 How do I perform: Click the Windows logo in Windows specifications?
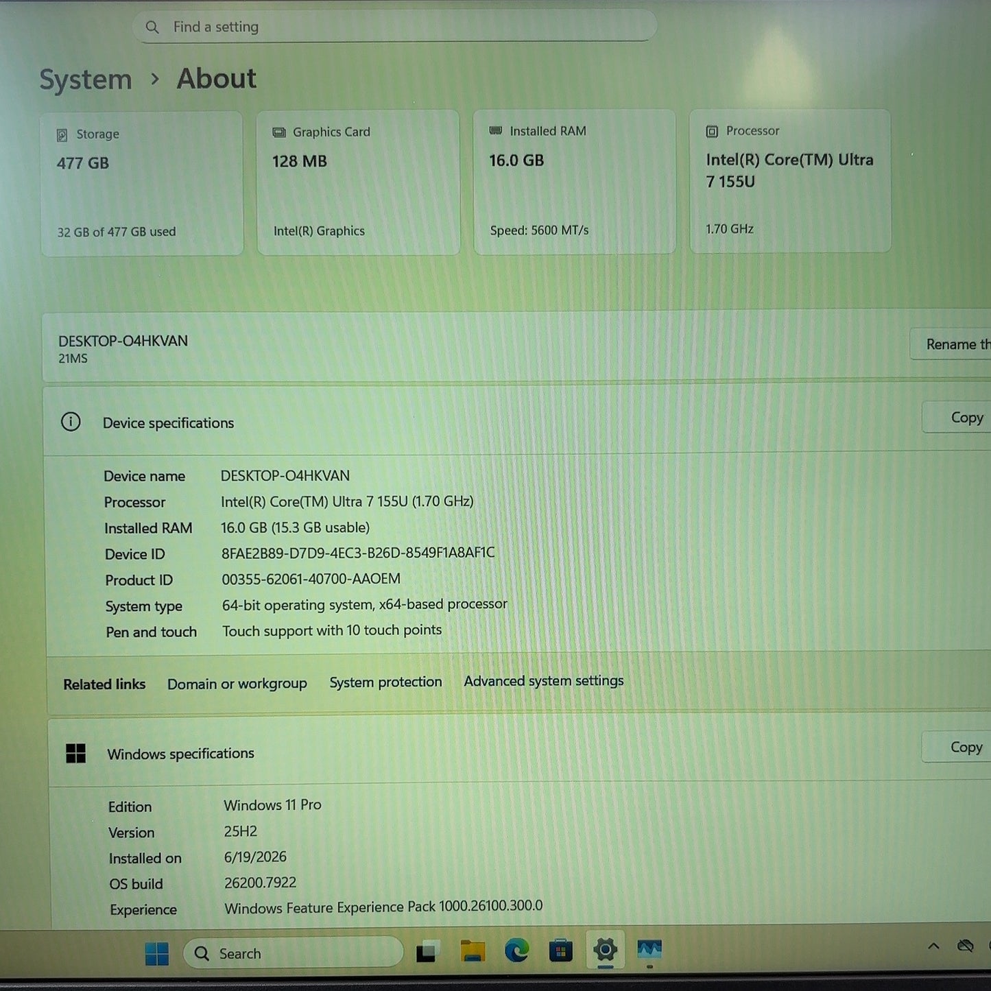pyautogui.click(x=76, y=754)
